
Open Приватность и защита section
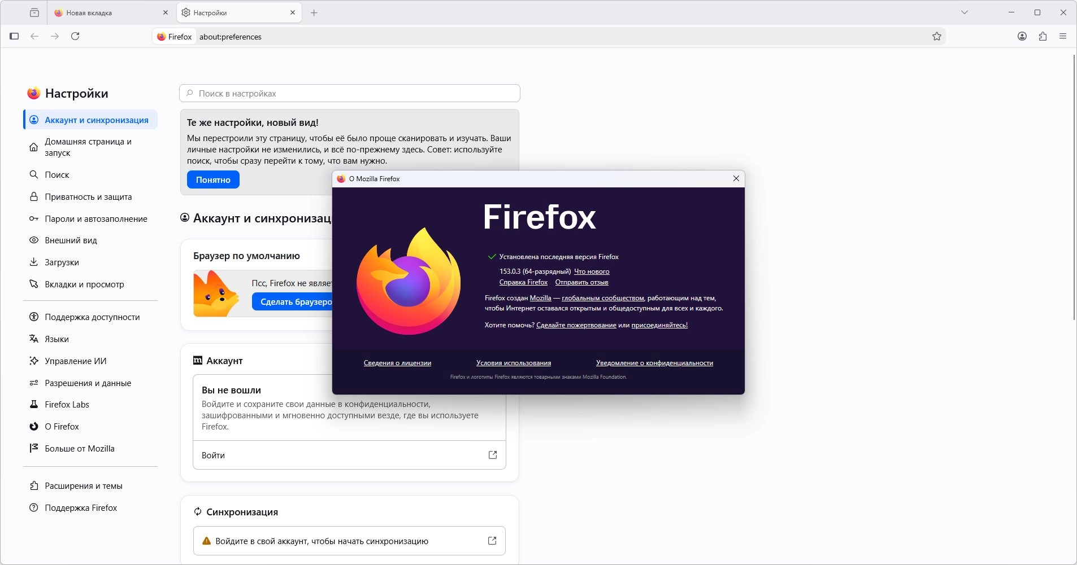(x=90, y=197)
